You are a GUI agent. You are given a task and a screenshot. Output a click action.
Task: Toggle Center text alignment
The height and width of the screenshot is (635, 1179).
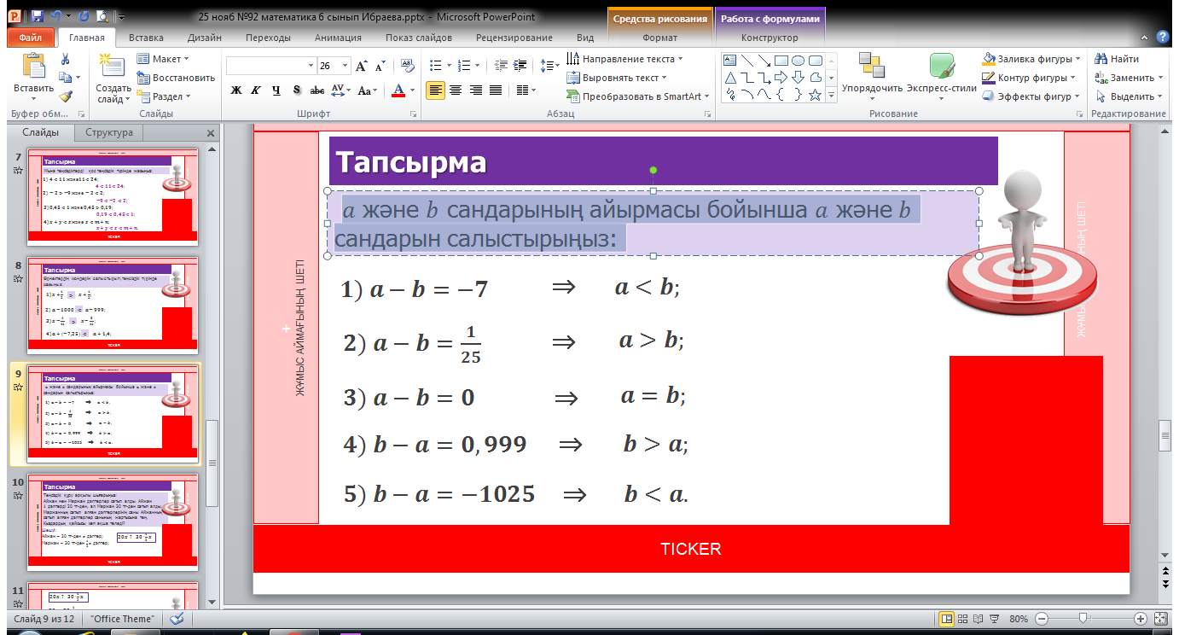[x=456, y=90]
